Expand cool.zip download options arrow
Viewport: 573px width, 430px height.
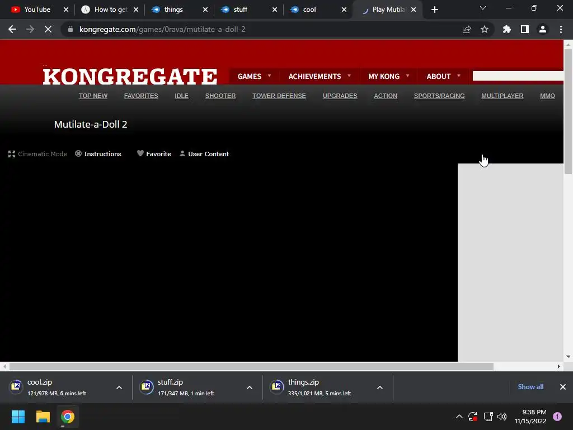[119, 387]
